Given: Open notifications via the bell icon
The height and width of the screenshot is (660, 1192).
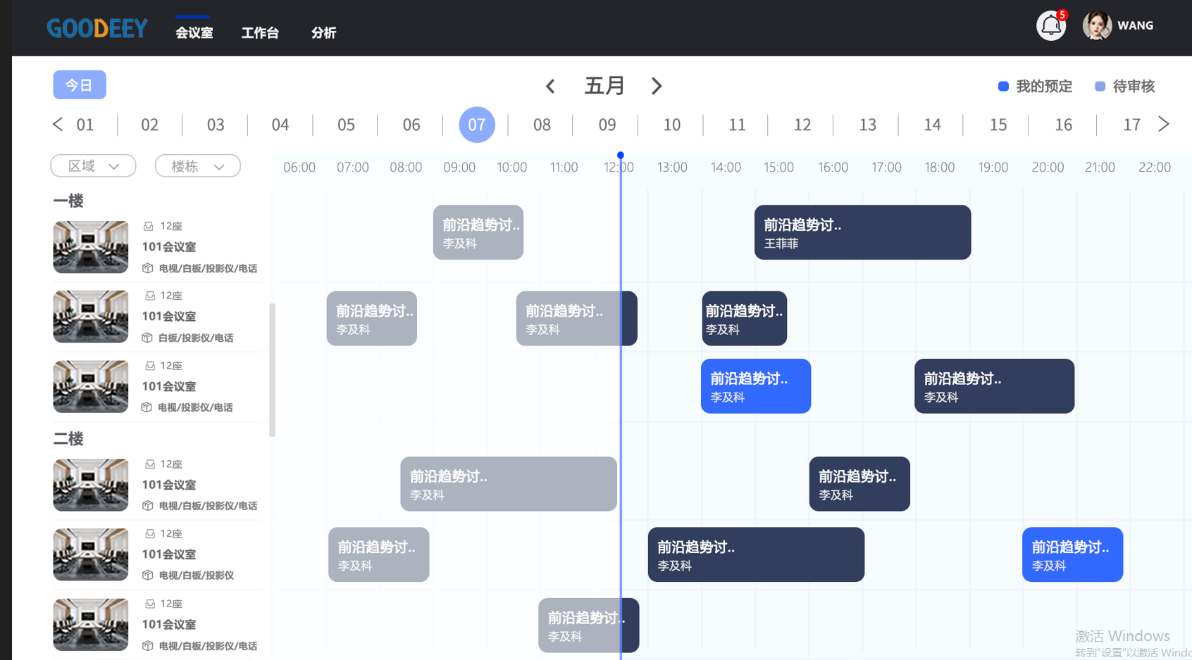Looking at the screenshot, I should [1051, 25].
